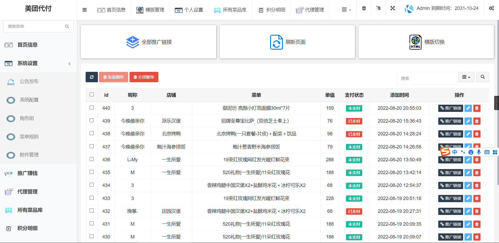The height and width of the screenshot is (243, 499).
Task: Click the hamburger menu toggle icon
Action: 85,10
